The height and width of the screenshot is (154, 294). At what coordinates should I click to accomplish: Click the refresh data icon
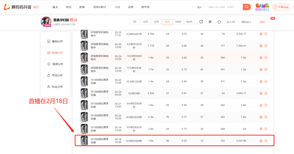pos(201,22)
